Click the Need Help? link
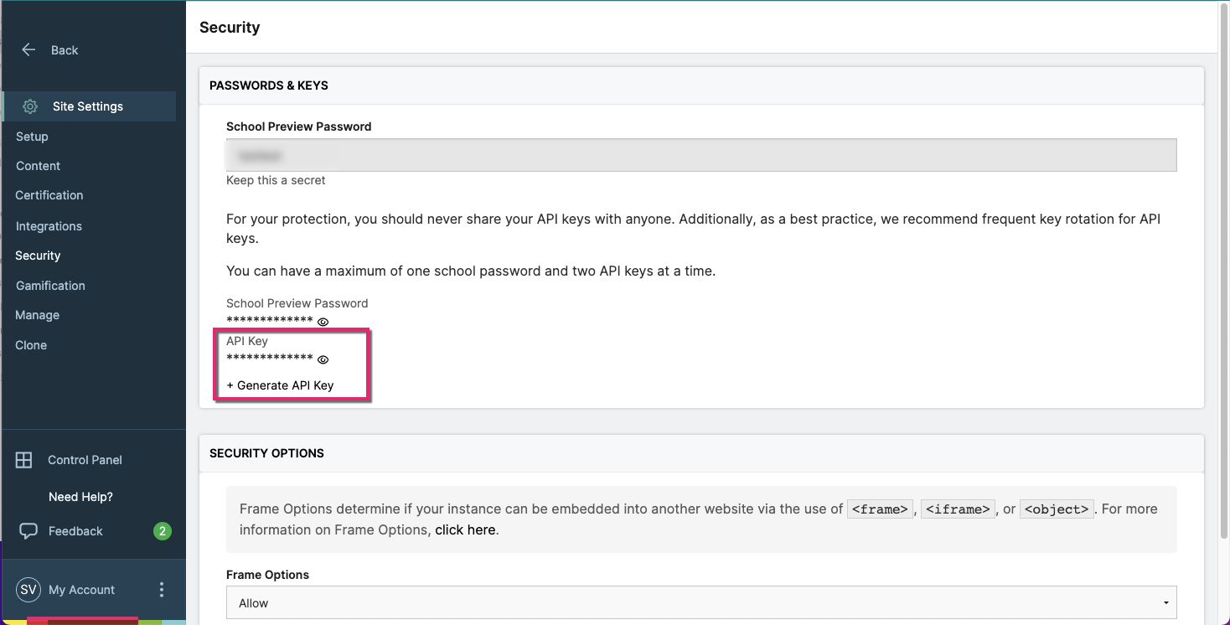This screenshot has width=1230, height=625. pyautogui.click(x=80, y=497)
